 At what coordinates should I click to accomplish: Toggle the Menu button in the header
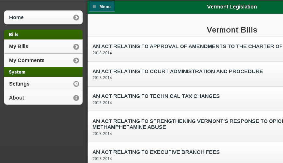coord(102,7)
